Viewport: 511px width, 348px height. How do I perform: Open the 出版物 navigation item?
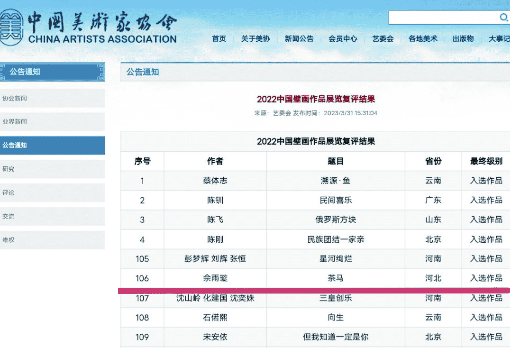coord(463,39)
